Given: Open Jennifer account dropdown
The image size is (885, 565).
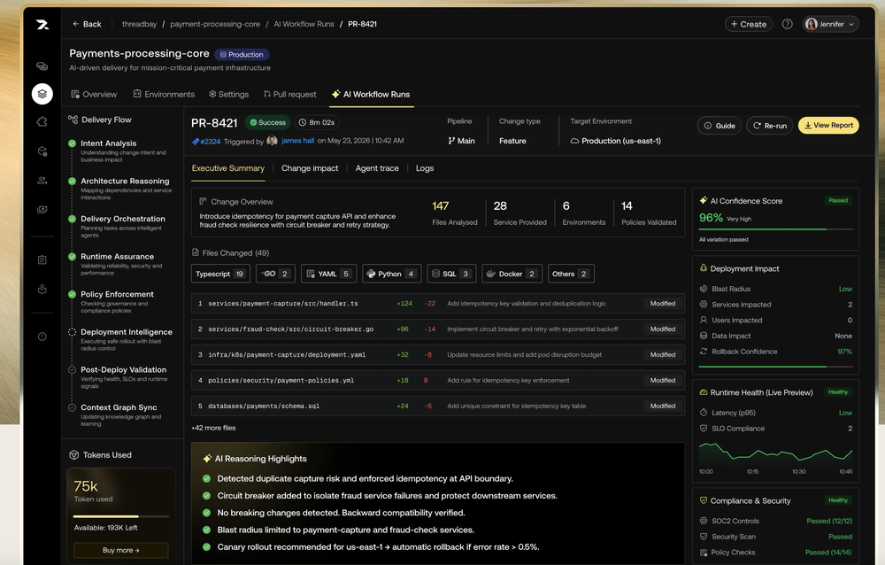Looking at the screenshot, I should (x=830, y=24).
